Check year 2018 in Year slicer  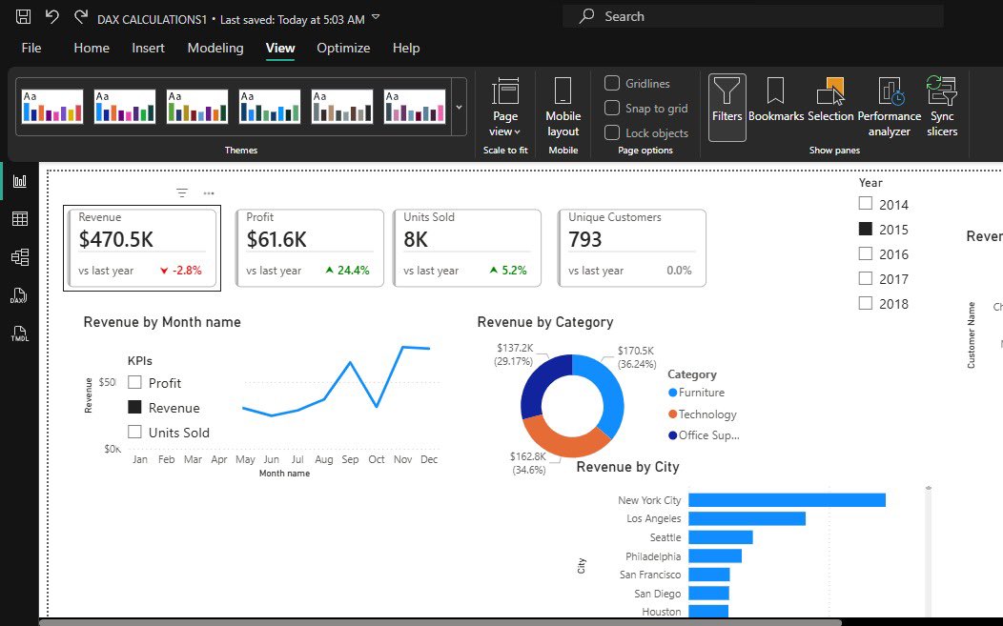(866, 303)
